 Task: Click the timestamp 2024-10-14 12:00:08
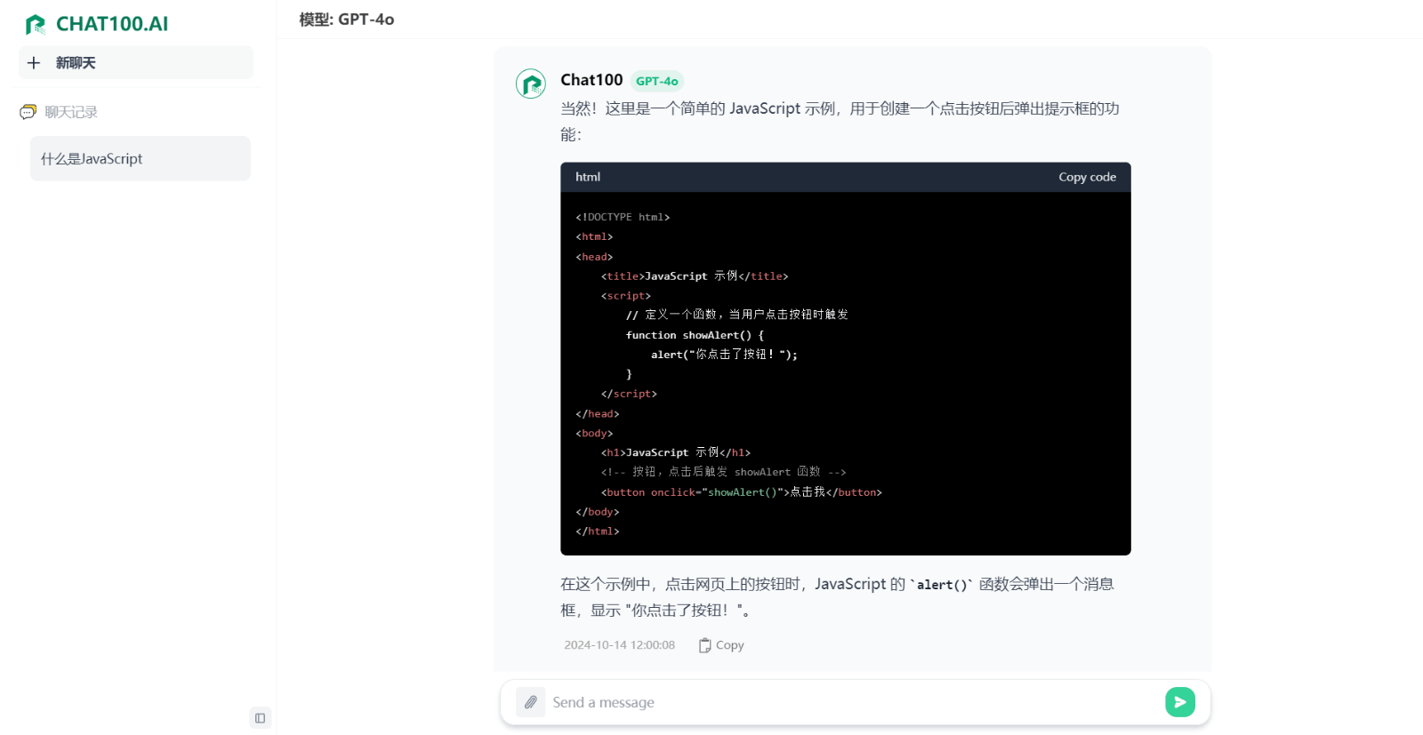click(x=619, y=645)
